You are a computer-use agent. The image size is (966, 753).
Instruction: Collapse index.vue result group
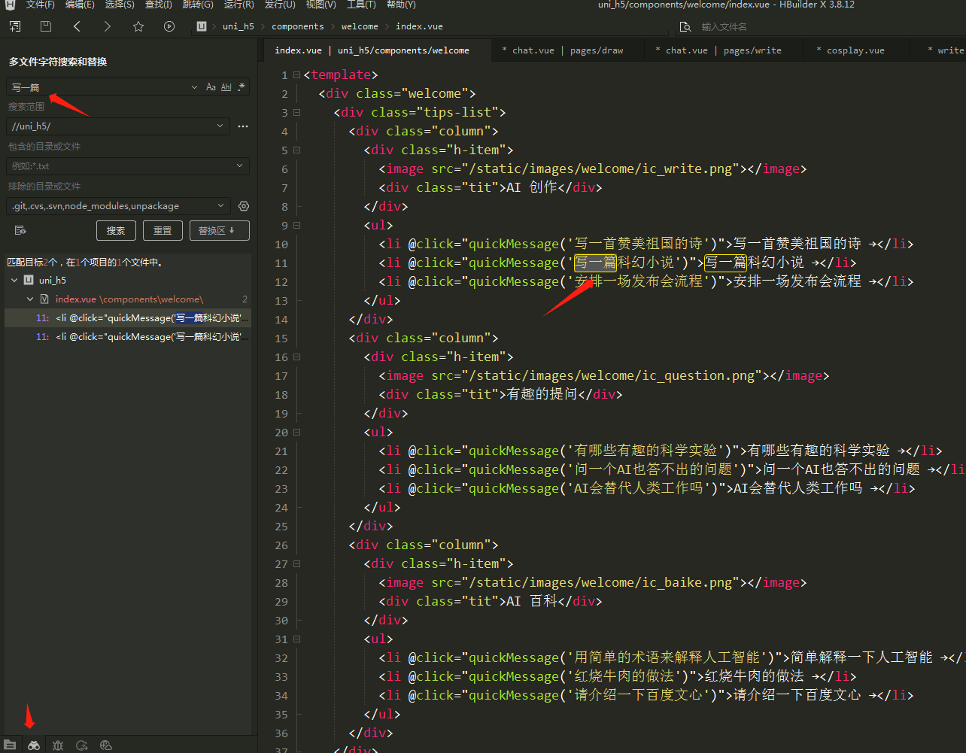point(30,299)
